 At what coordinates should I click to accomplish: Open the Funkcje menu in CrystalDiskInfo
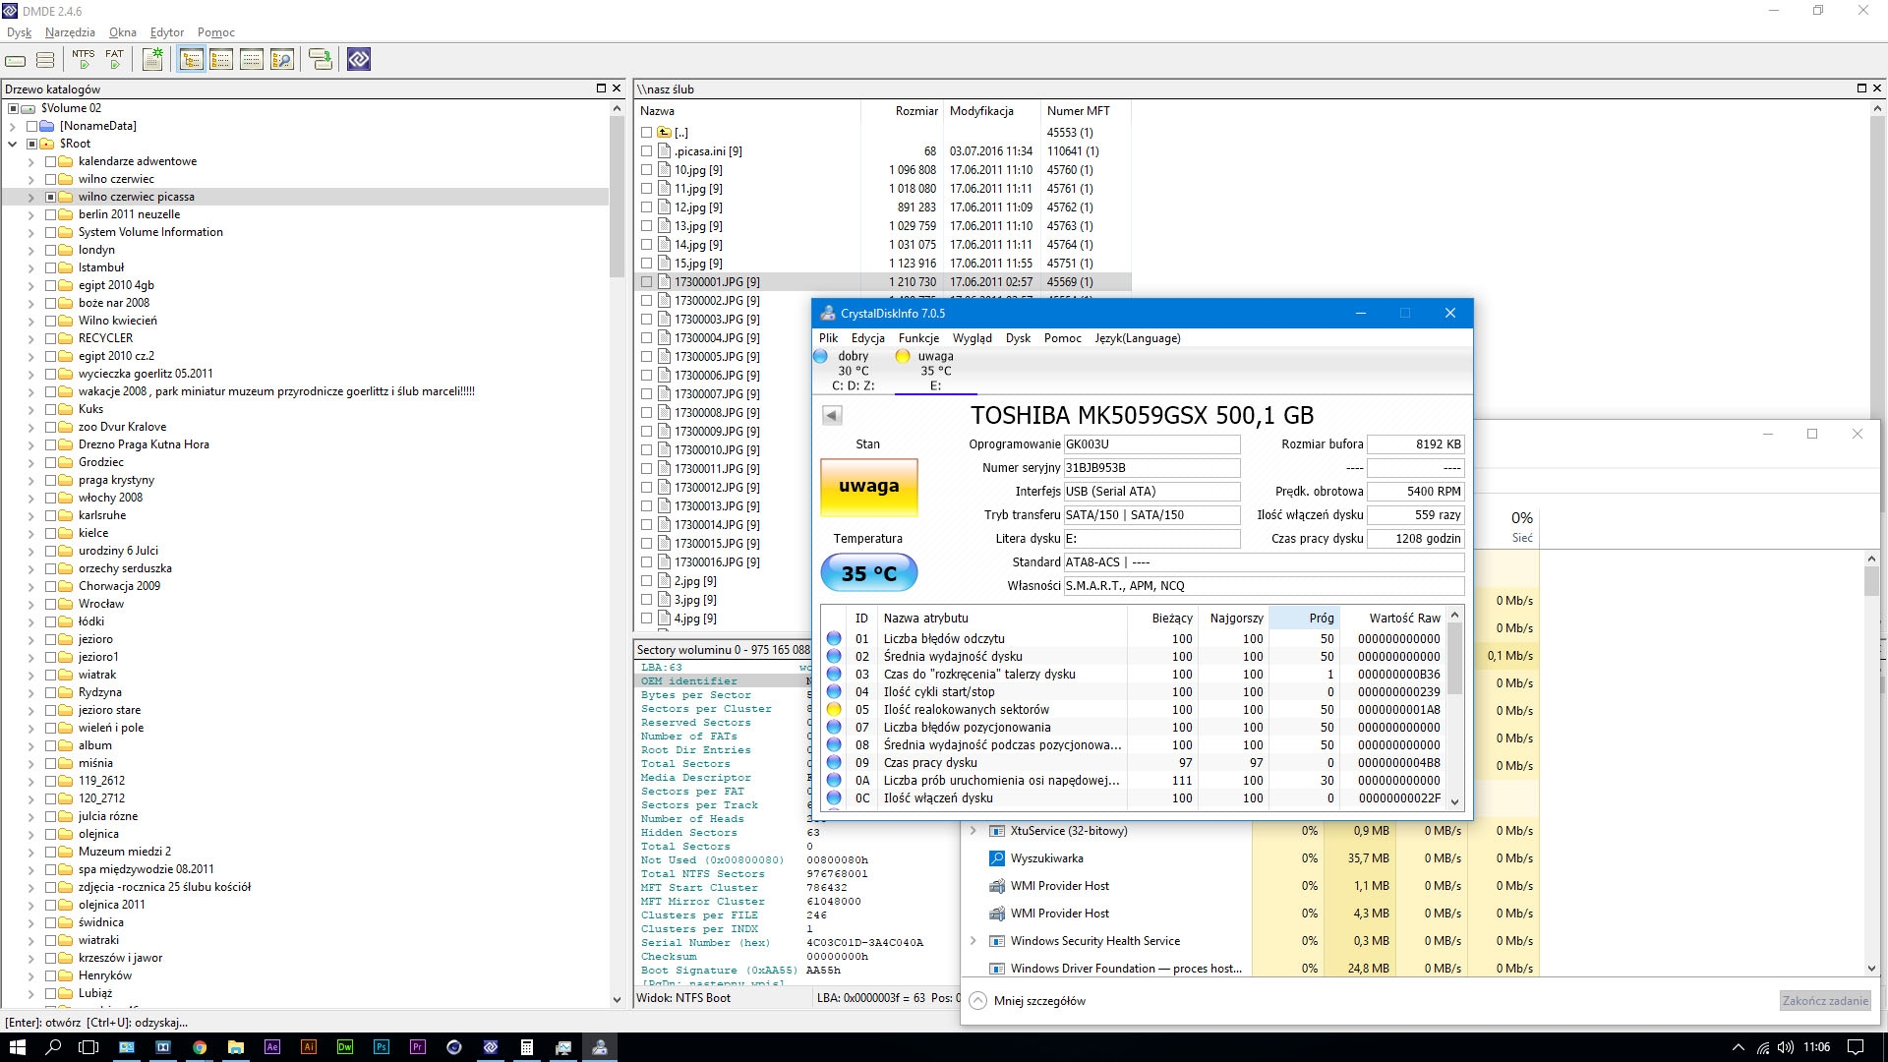918,338
